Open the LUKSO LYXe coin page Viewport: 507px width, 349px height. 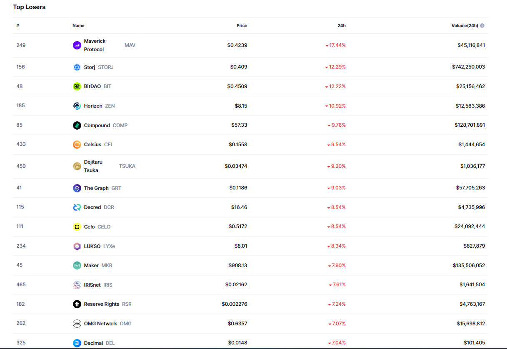coord(92,246)
